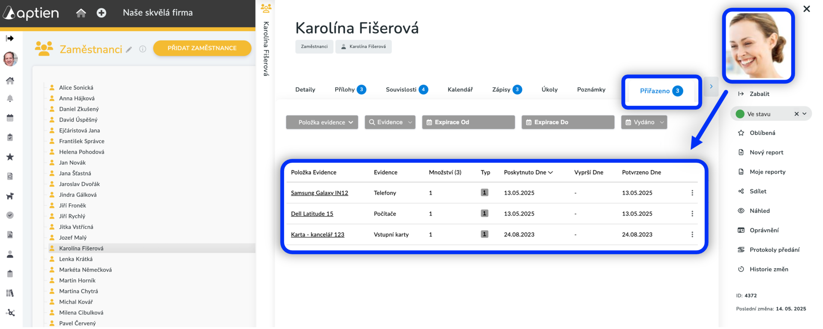Open Oprávnění permissions
This screenshot has width=823, height=329.
[x=758, y=230]
